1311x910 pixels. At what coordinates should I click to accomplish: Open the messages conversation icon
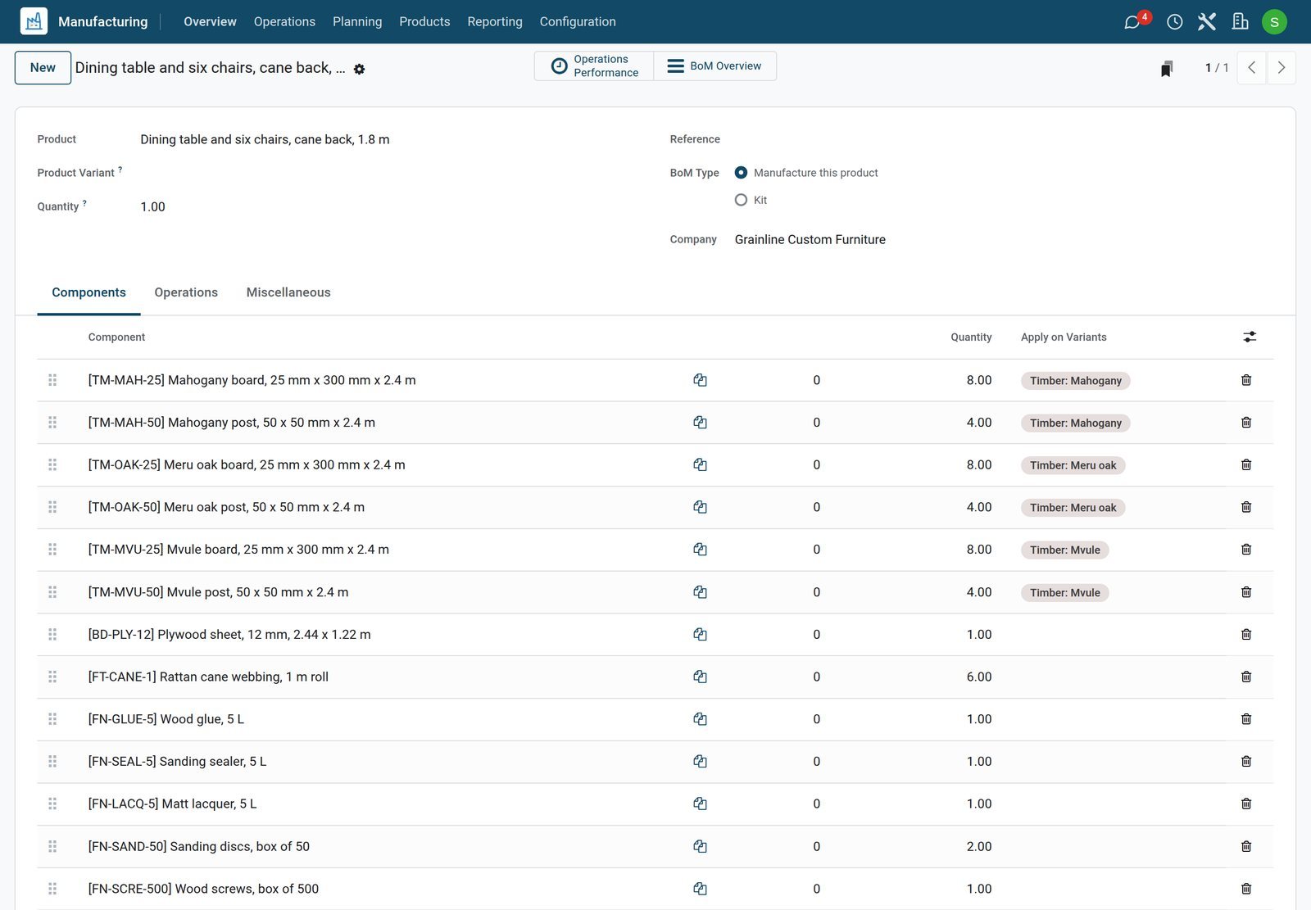click(1132, 22)
